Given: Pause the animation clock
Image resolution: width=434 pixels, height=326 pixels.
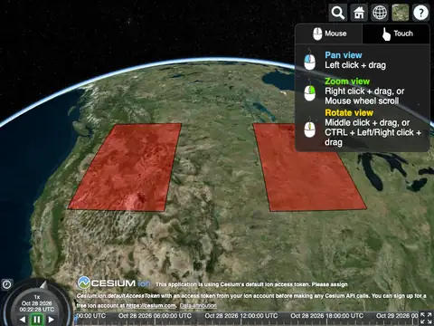Looking at the screenshot, I should click(37, 320).
